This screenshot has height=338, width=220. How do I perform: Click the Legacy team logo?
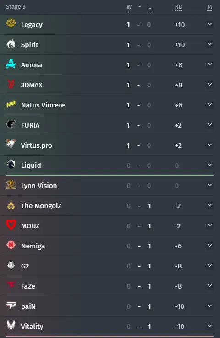[11, 23]
